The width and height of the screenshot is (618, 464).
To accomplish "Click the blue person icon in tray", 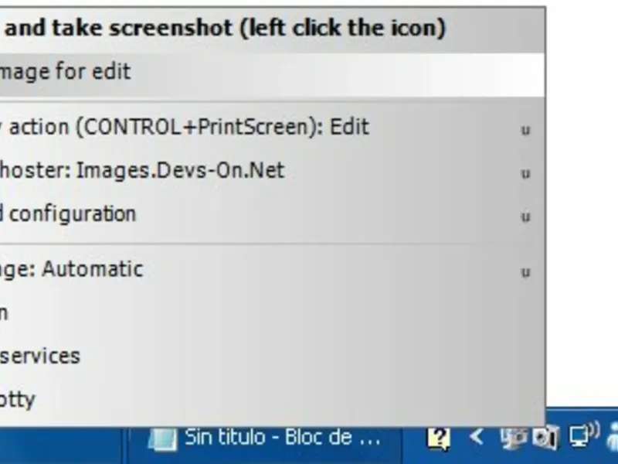I will pos(613,438).
